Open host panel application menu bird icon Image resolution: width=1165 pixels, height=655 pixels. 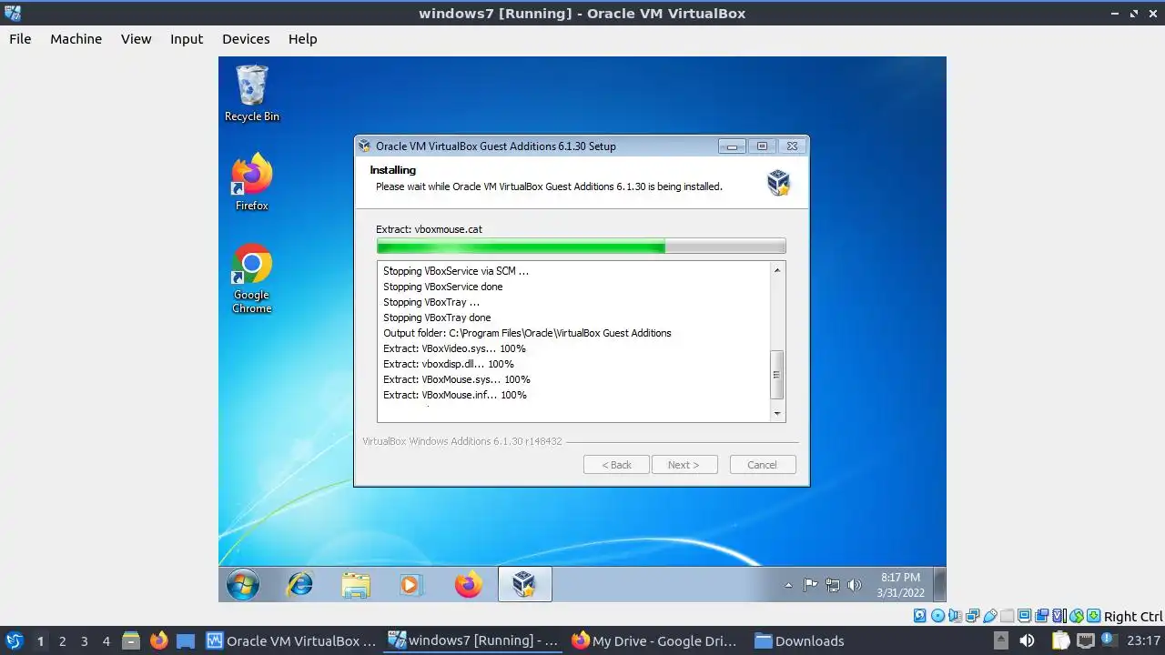click(14, 640)
